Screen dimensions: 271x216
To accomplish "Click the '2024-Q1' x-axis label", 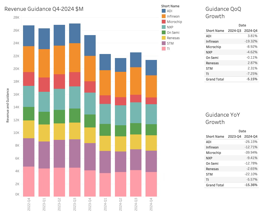I will pyautogui.click(x=105, y=204).
